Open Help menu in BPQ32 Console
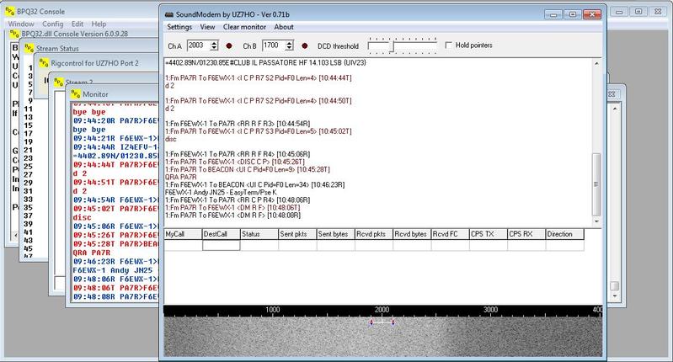The image size is (673, 362). [99, 24]
